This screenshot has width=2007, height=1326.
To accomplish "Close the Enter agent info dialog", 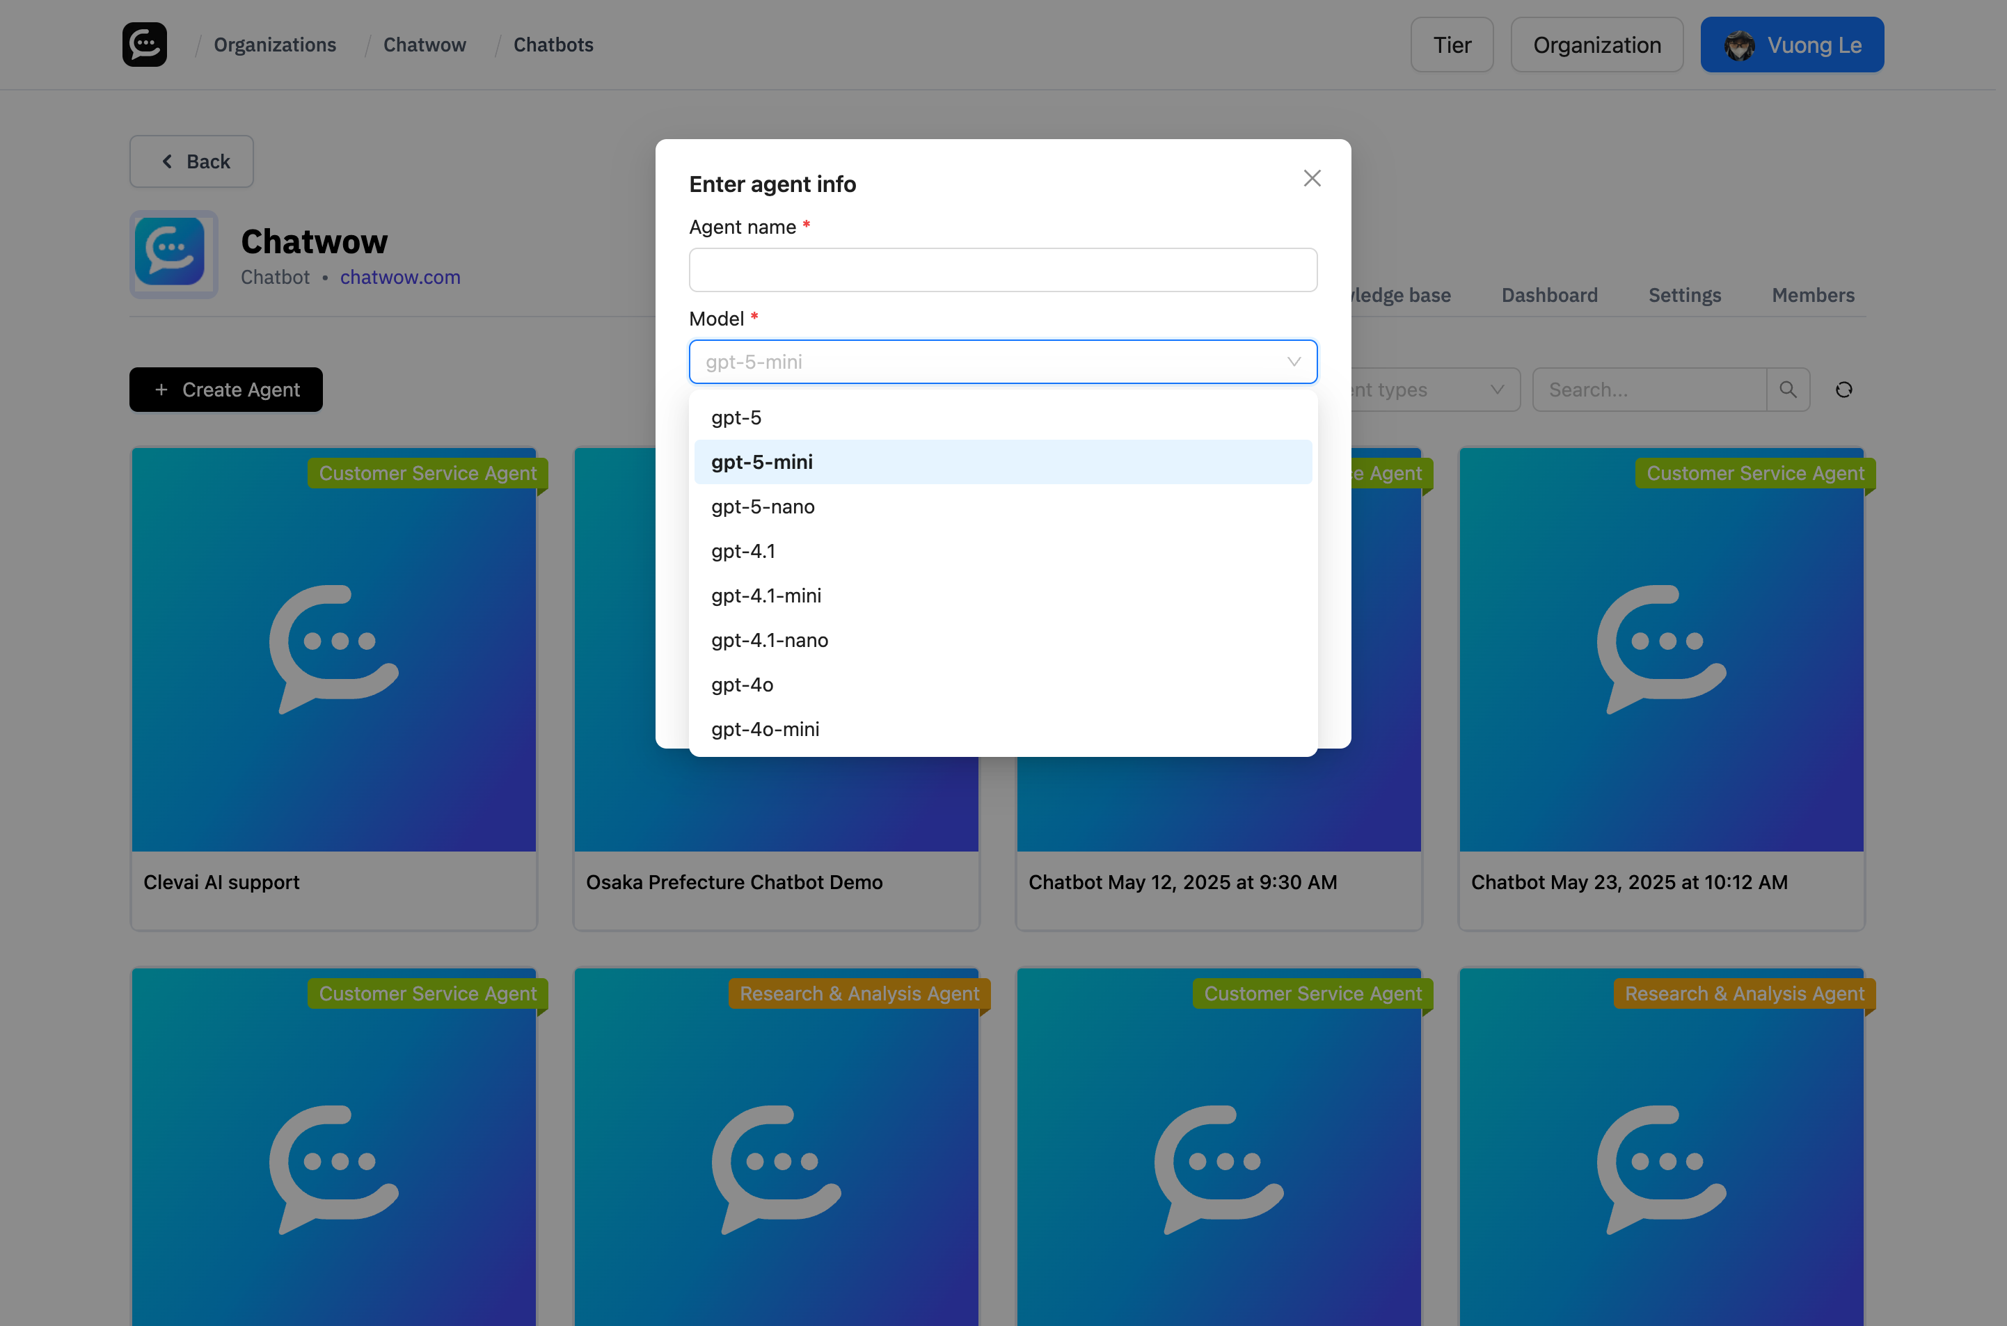I will pos(1312,177).
